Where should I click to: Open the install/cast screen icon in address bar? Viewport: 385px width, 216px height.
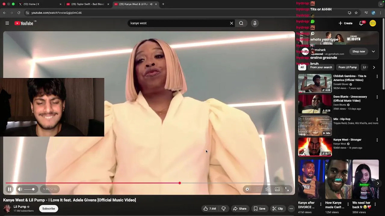[350, 13]
